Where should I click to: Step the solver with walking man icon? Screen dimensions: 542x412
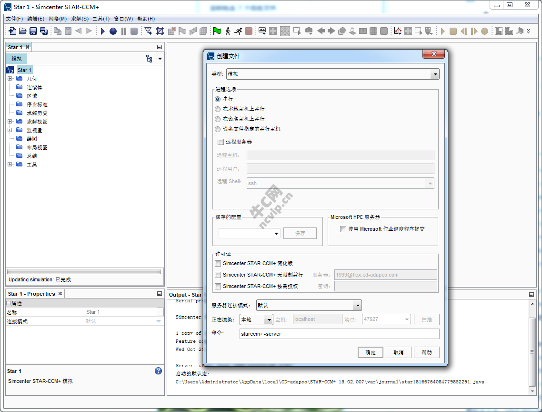[228, 31]
